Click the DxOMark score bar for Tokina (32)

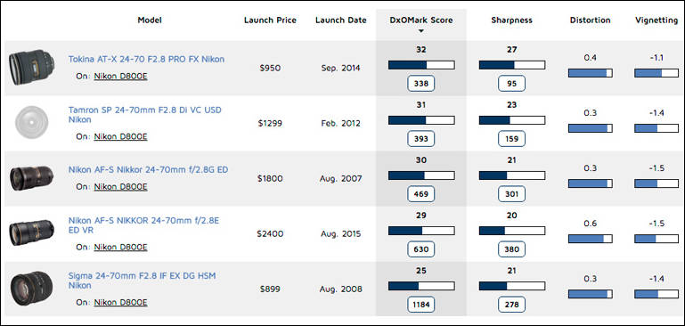(x=421, y=65)
